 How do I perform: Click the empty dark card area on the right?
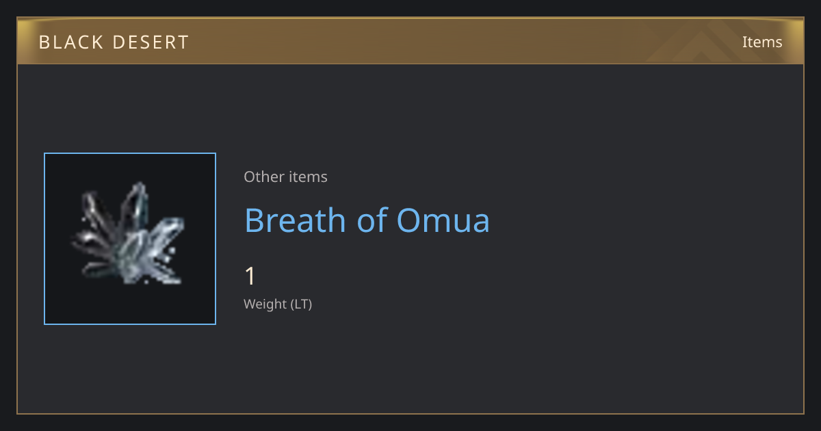click(x=650, y=239)
